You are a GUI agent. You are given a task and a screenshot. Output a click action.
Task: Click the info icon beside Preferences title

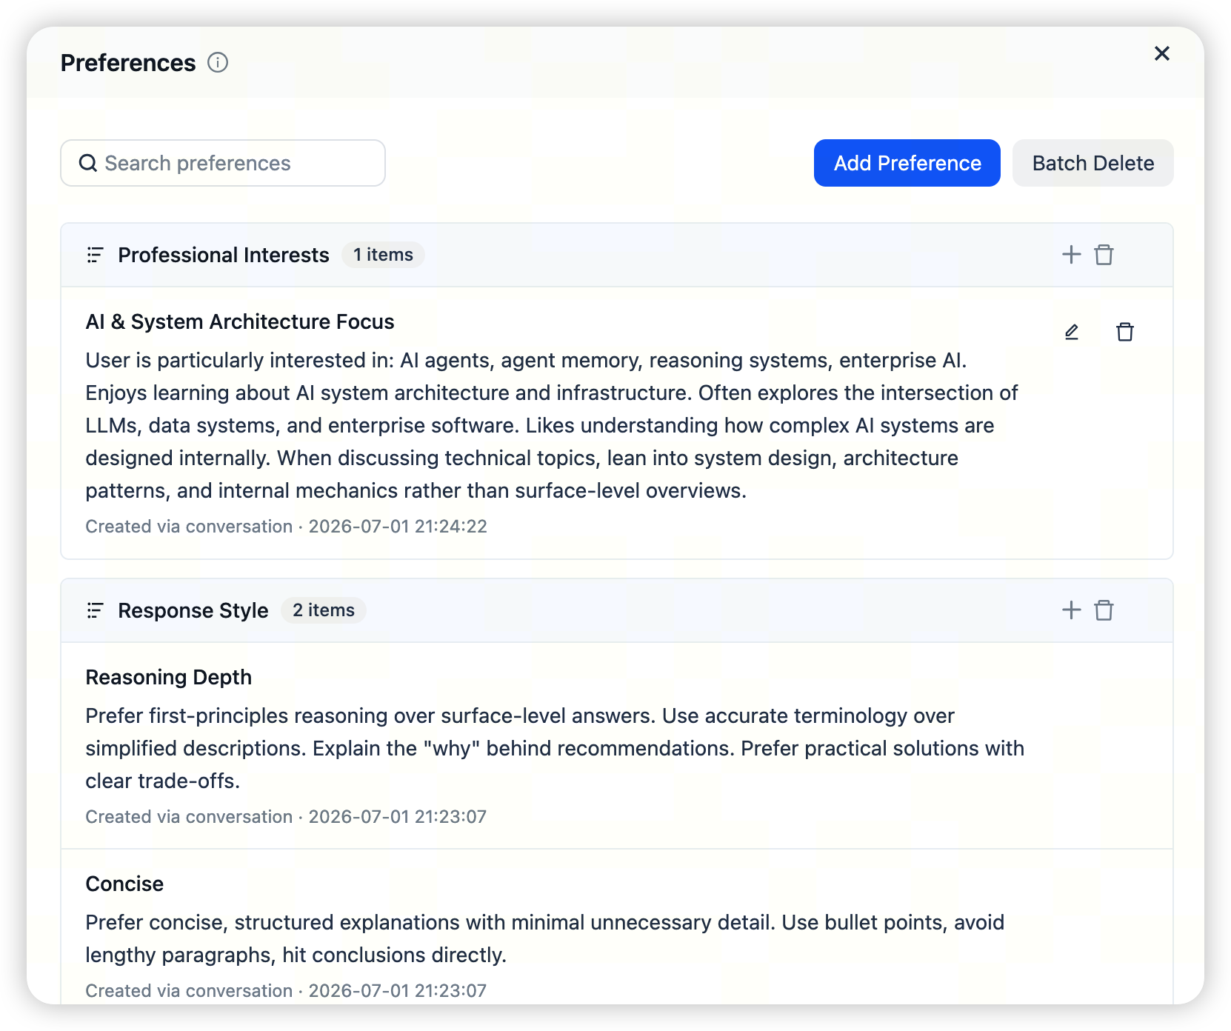click(218, 62)
